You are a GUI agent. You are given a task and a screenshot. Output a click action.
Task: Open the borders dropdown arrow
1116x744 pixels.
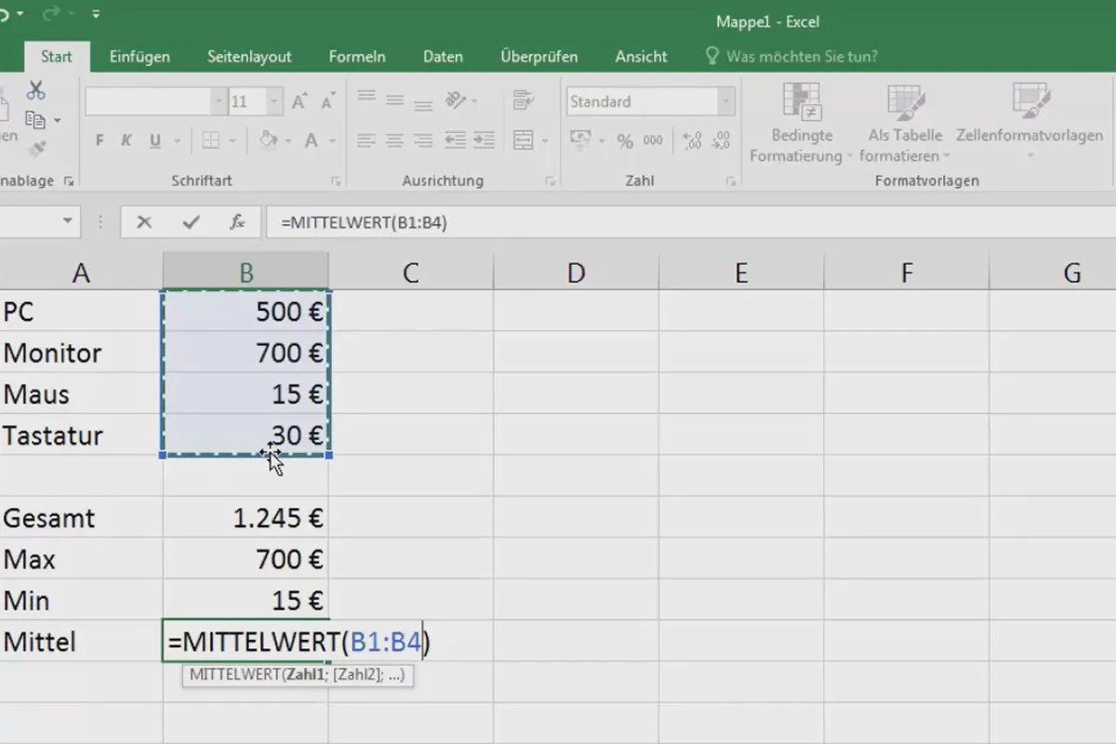click(x=232, y=141)
